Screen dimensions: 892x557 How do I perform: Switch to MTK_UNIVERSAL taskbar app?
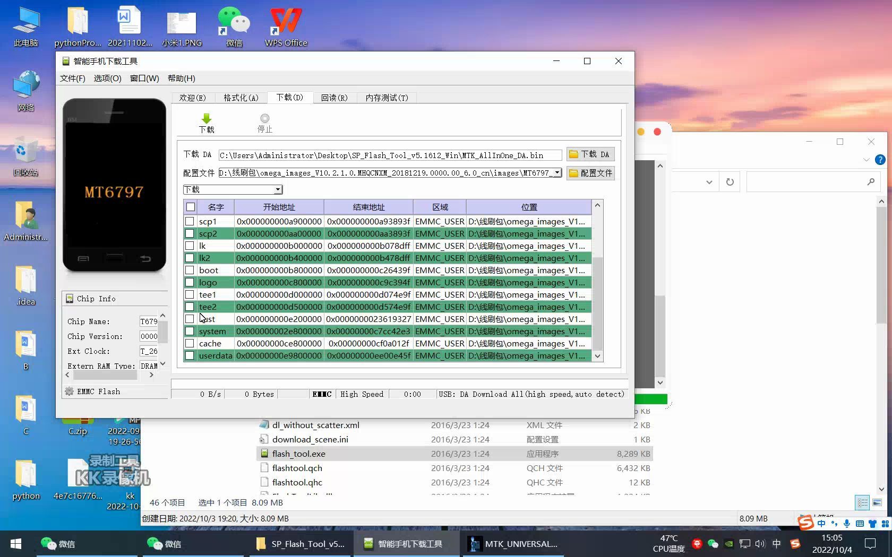(x=513, y=544)
